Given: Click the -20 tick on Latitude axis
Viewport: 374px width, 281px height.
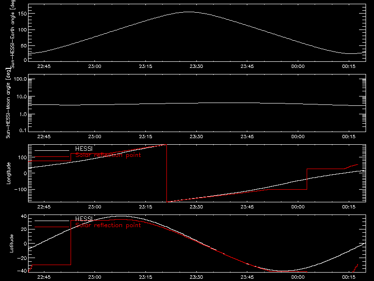Looking at the screenshot, I should pyautogui.click(x=22, y=258).
